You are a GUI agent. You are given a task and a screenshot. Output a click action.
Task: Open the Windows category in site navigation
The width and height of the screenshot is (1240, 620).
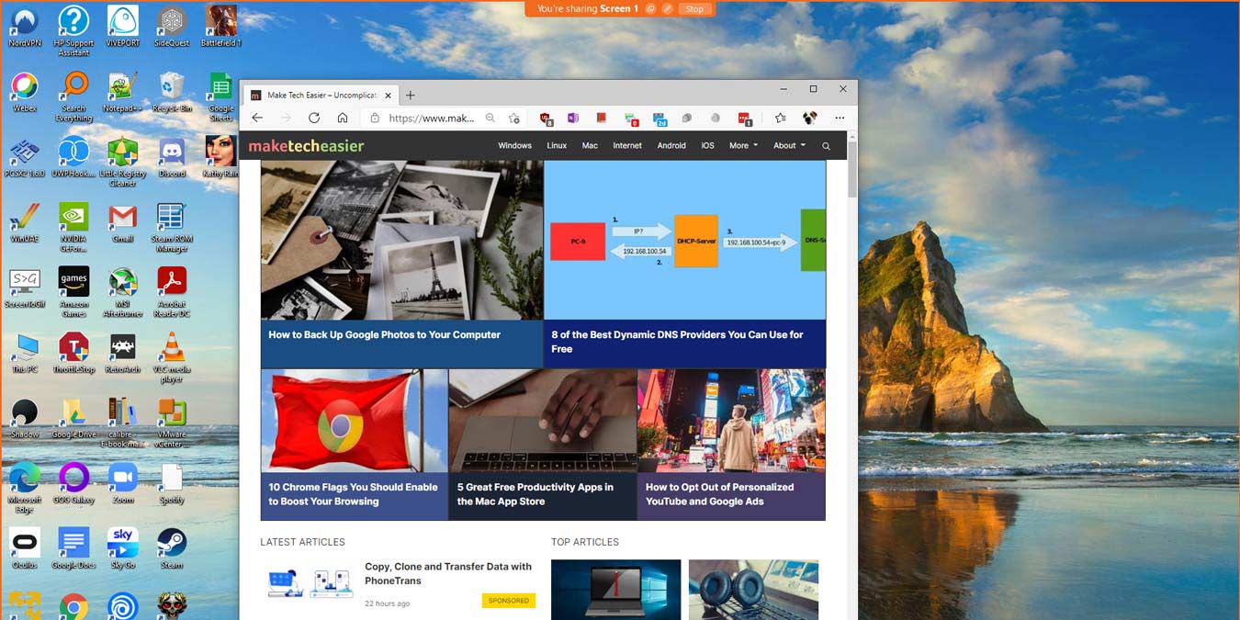click(x=514, y=145)
